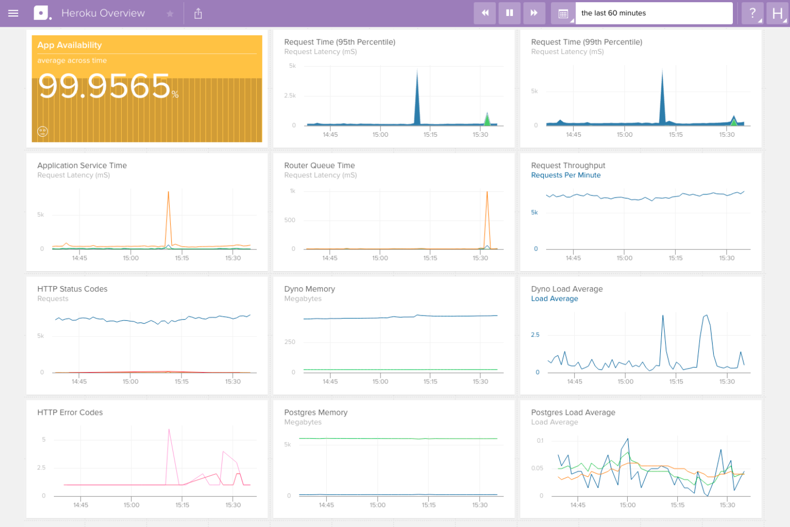Open the HTTP Error Codes chart
The image size is (790, 527).
pos(147,459)
